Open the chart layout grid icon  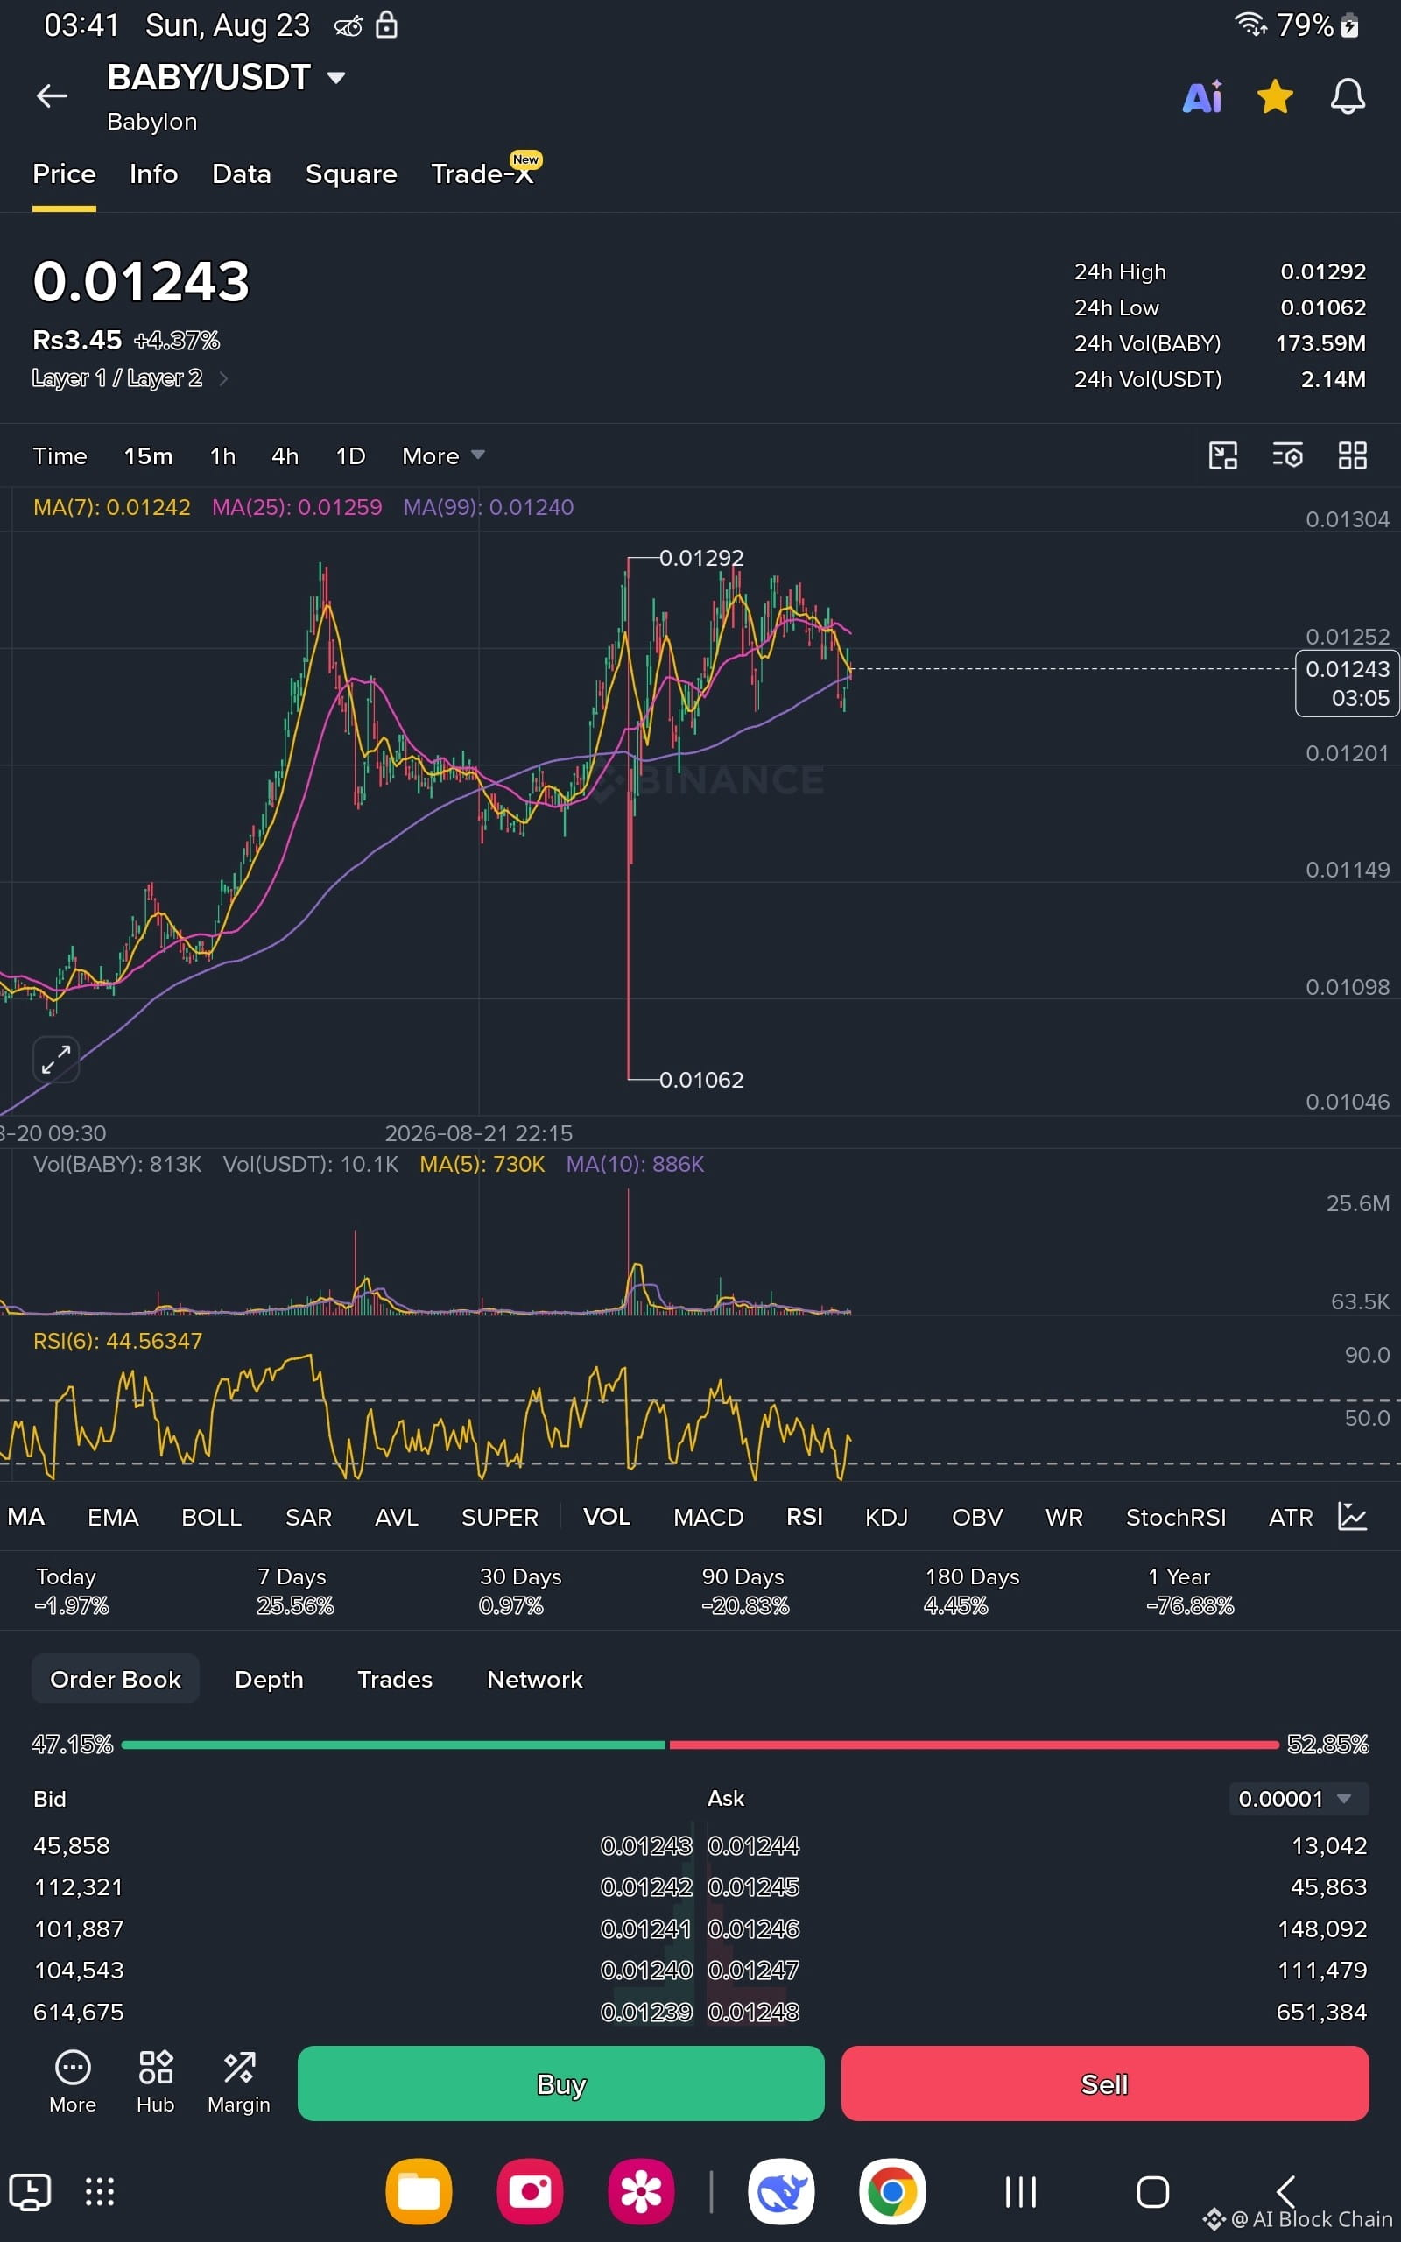[1353, 455]
